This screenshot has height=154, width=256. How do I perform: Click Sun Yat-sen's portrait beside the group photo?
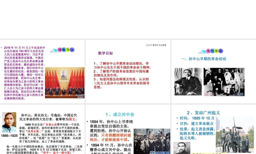[188, 82]
